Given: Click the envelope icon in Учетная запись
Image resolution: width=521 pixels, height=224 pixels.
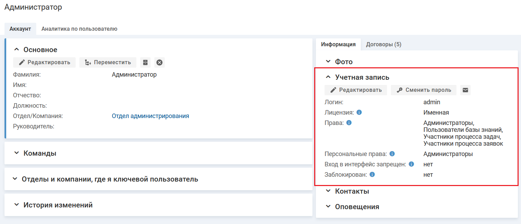Looking at the screenshot, I should pos(465,90).
